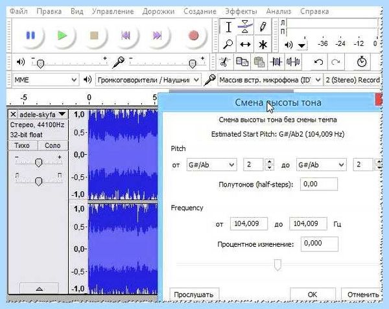Screen dimensions: 389x309
Task: Click the Copy icon in edit toolbar
Action: (x=242, y=62)
